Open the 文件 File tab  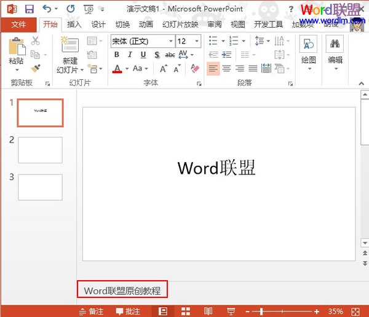18,24
